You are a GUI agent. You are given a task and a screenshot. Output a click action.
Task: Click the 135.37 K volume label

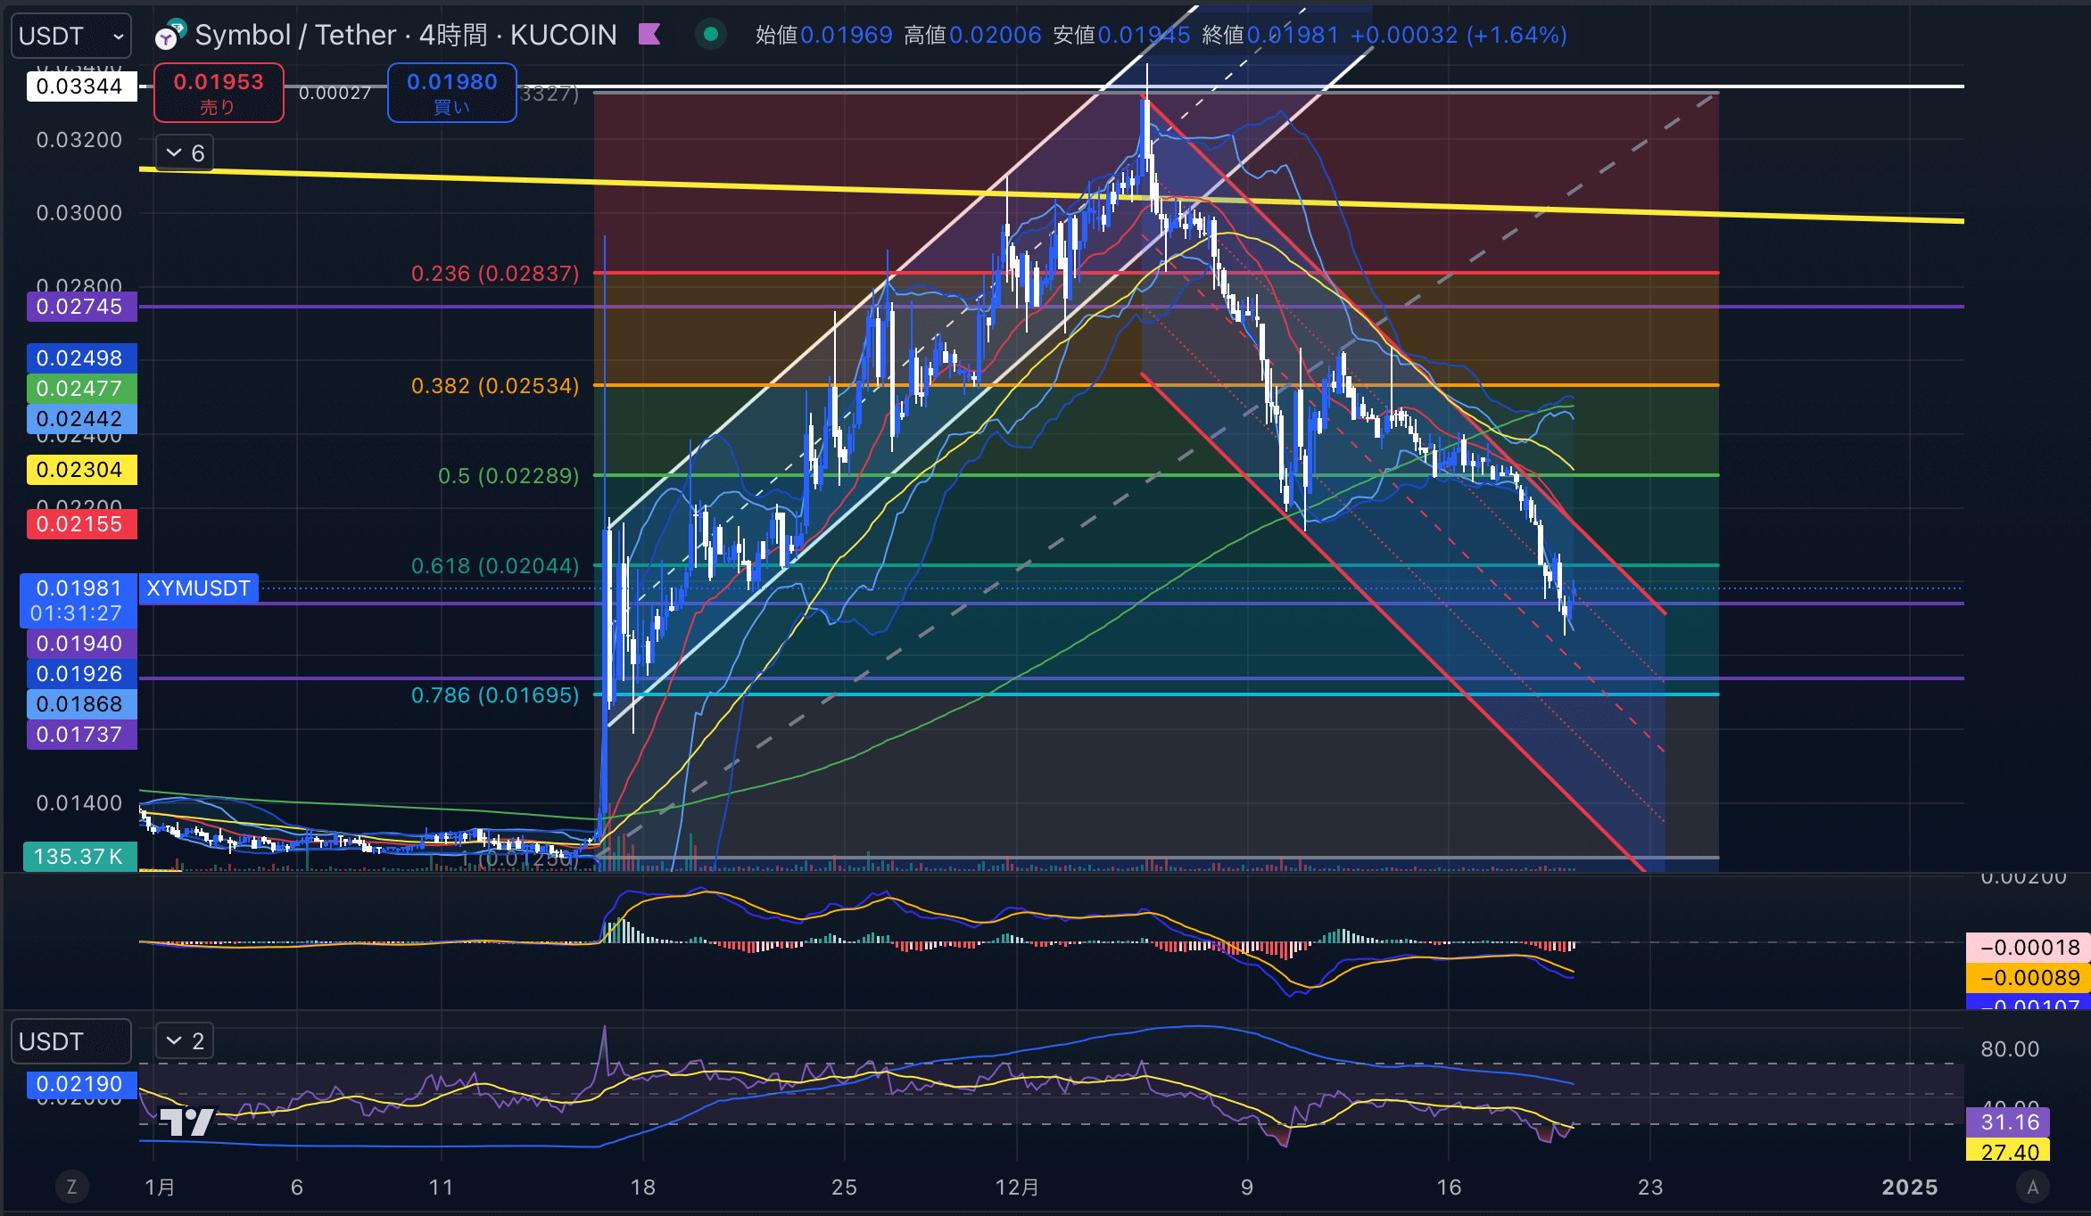(79, 857)
